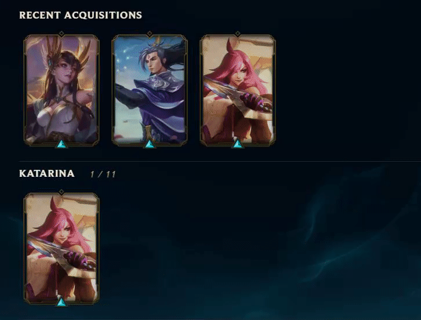Open pink-haired Katarina skin in Recent Acquisitions

(238, 90)
